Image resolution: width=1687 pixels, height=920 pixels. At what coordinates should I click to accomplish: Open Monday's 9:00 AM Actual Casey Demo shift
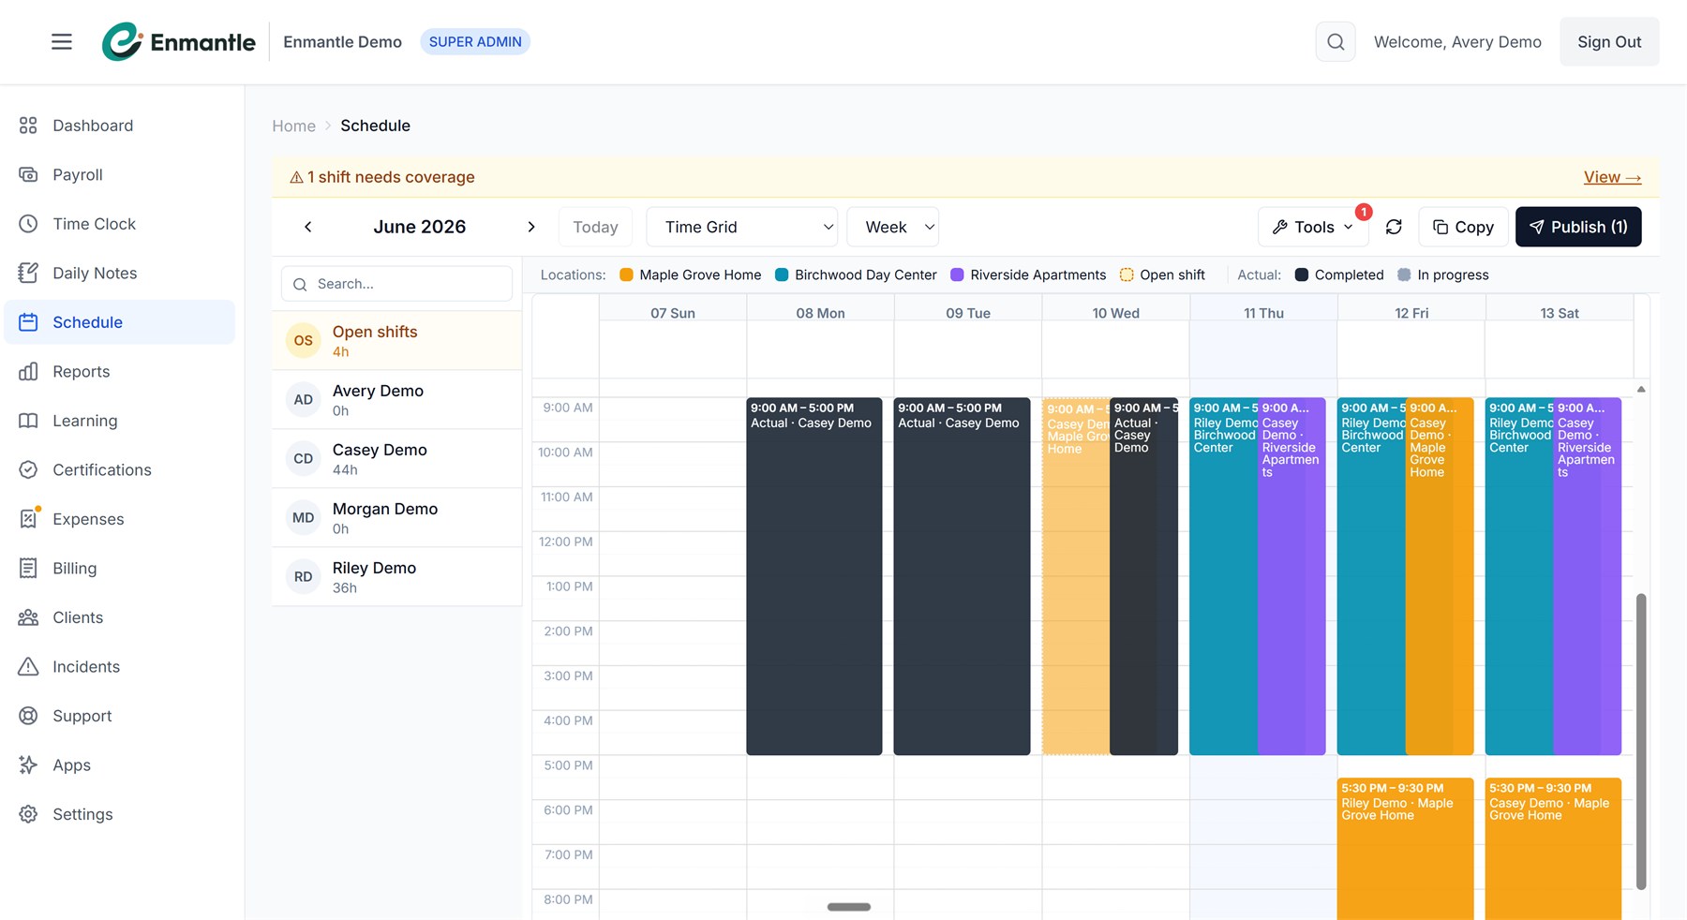814,576
